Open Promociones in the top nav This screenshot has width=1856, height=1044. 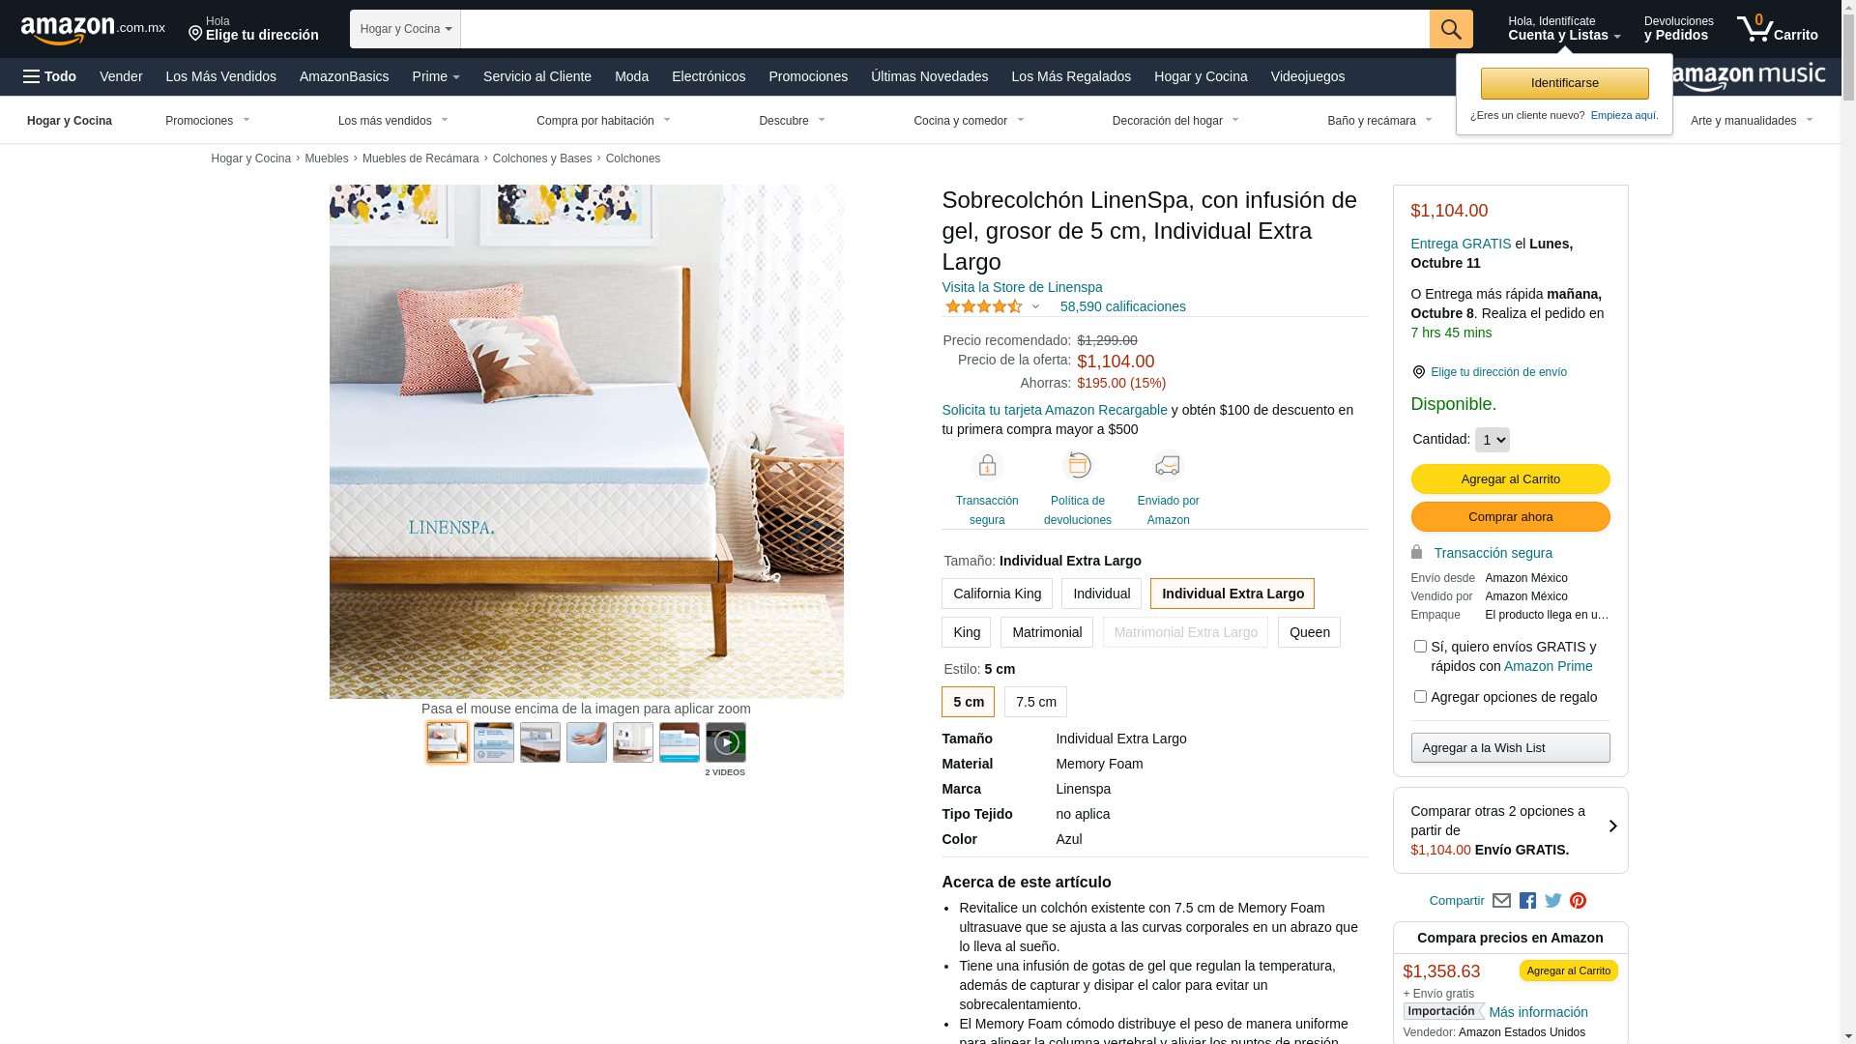coord(808,76)
